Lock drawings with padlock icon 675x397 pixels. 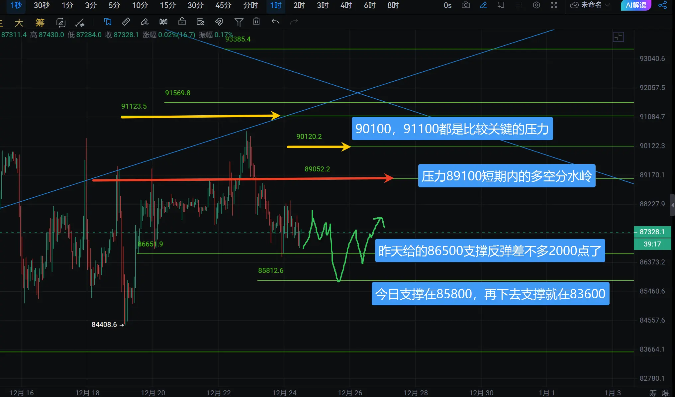tap(182, 22)
